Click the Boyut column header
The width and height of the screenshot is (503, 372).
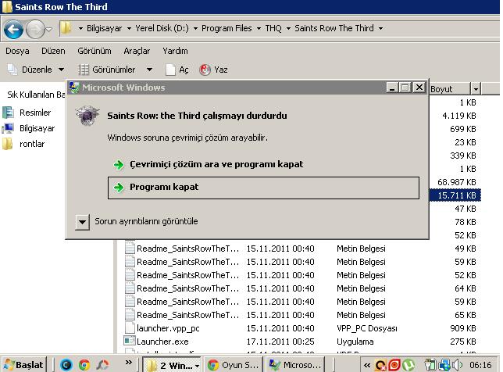449,89
